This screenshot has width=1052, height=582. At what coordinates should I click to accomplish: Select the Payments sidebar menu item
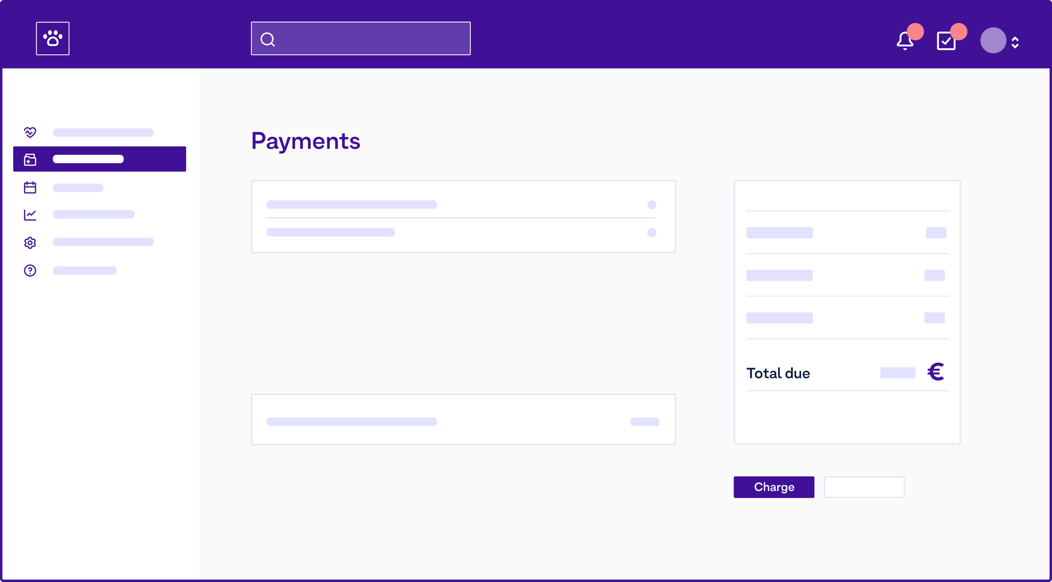click(100, 159)
